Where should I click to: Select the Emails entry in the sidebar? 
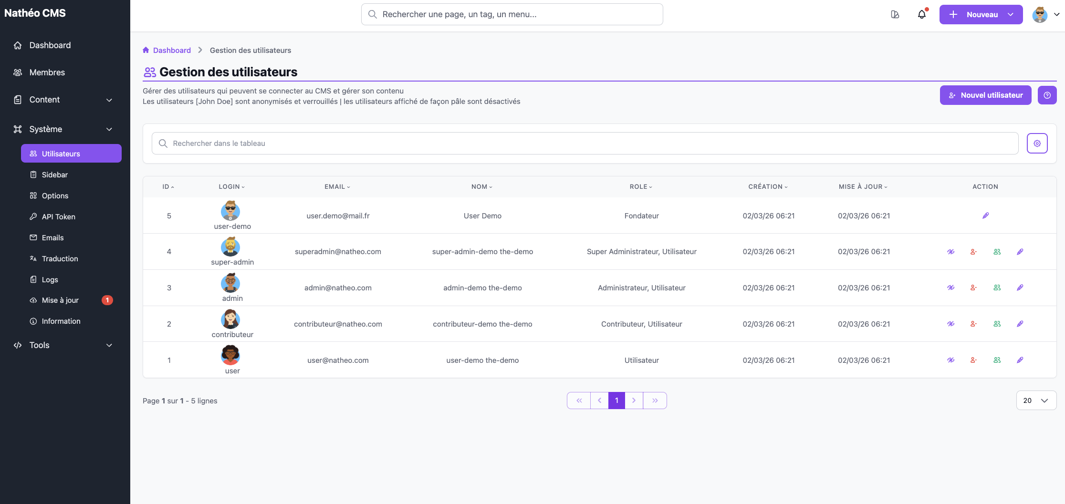point(52,237)
